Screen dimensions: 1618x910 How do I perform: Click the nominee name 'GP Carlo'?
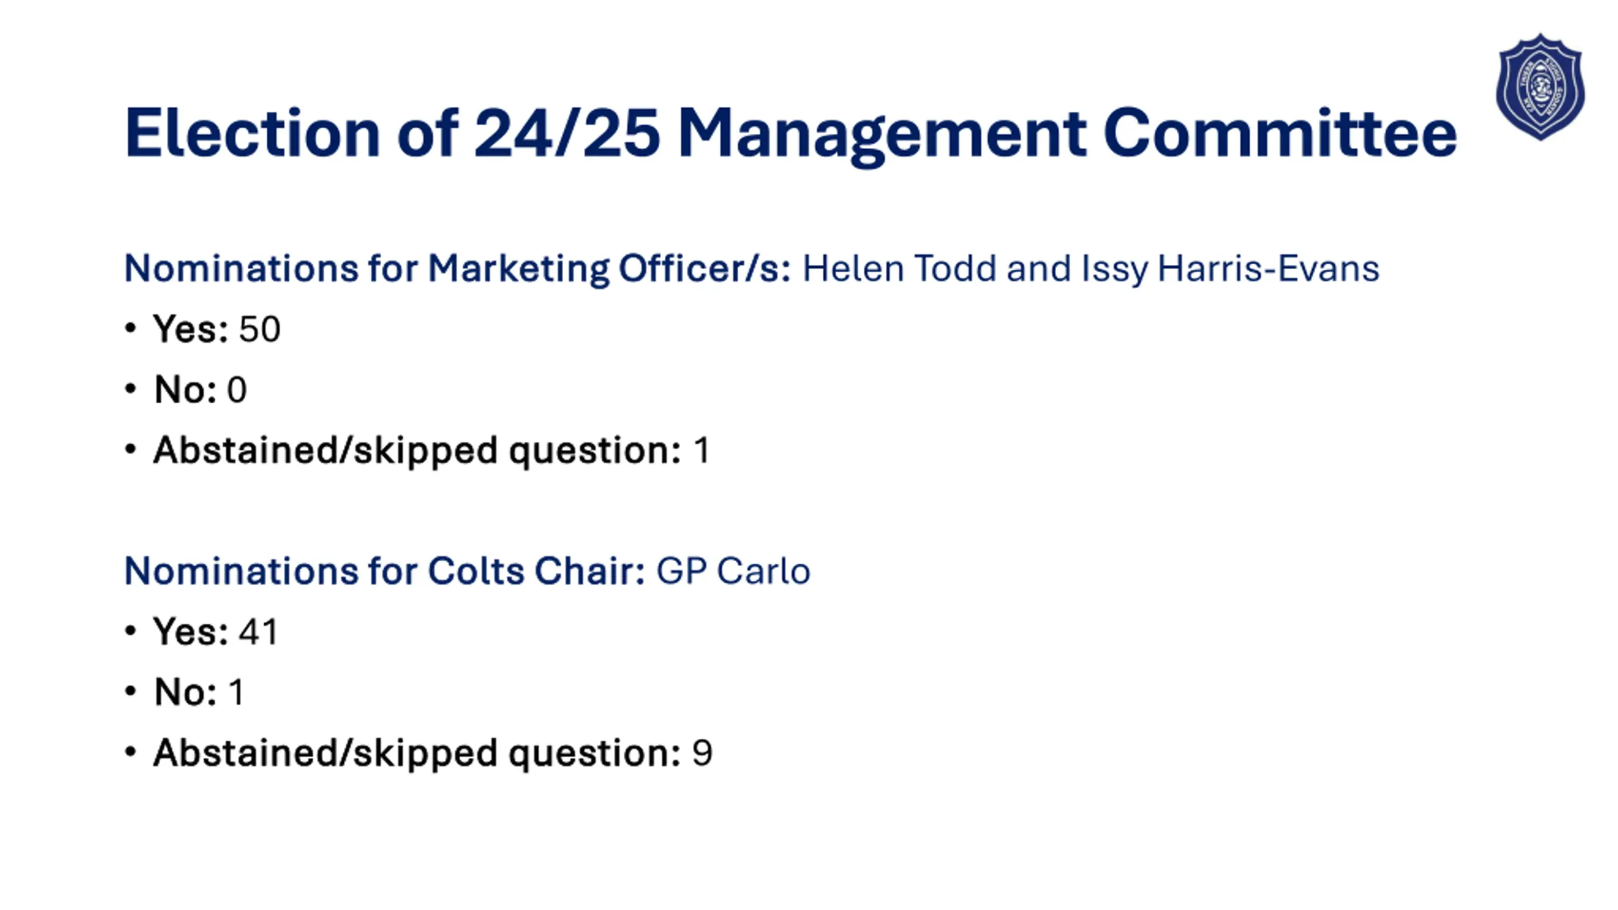[x=733, y=572]
